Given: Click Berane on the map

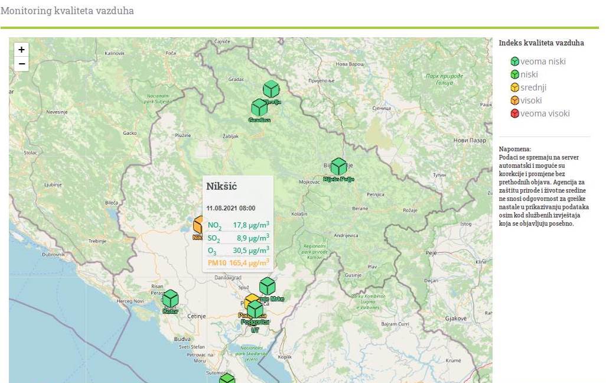Looking at the screenshot, I should click(360, 208).
